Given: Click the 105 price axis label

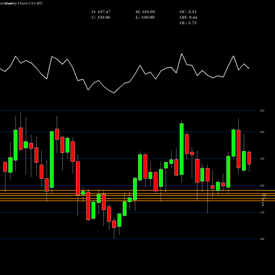Looking at the screenshot, I should [x=262, y=239].
